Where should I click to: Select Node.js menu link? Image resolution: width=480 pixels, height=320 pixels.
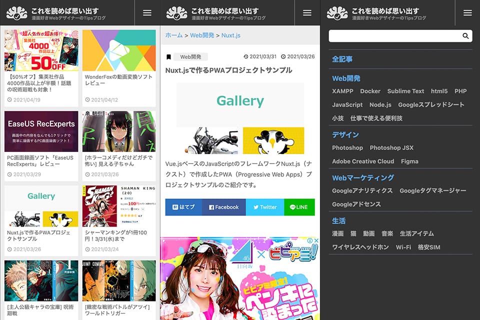click(380, 104)
